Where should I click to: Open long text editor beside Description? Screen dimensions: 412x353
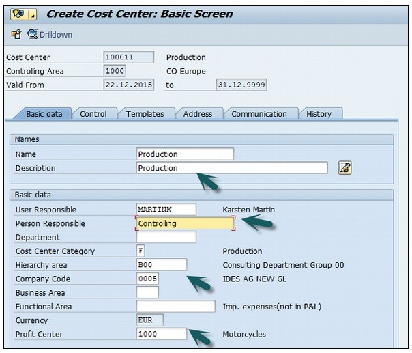344,168
